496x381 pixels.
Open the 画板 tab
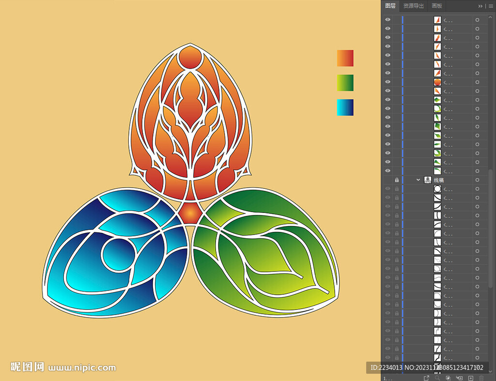click(x=436, y=6)
